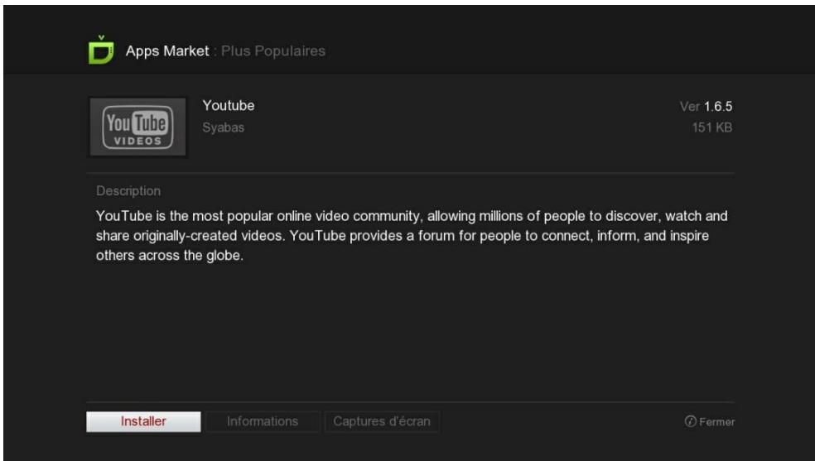Switch to the Informations tab

pos(263,421)
